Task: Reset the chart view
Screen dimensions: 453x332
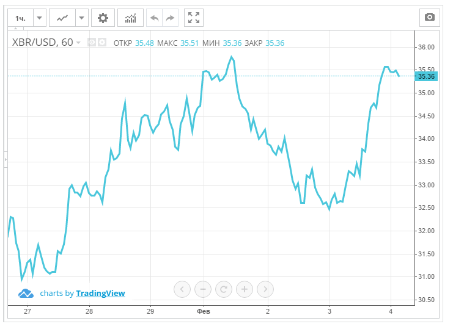Action: (x=224, y=289)
